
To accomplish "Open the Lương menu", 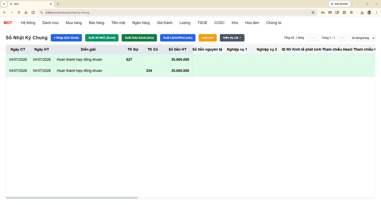I will [x=185, y=23].
